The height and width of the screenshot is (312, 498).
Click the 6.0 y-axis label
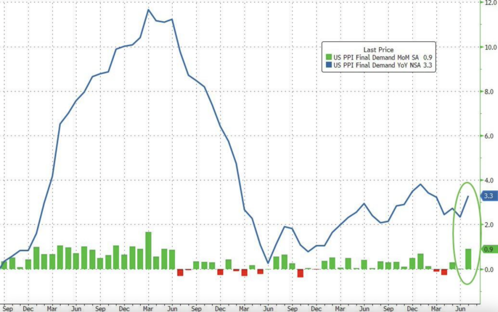490,136
